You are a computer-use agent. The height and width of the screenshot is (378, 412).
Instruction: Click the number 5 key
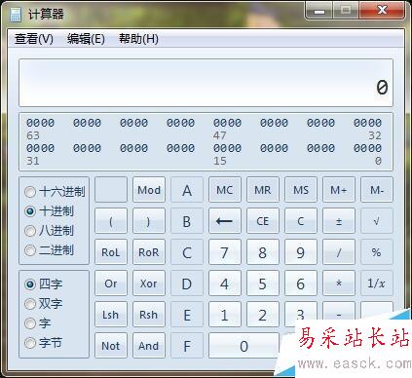263,283
